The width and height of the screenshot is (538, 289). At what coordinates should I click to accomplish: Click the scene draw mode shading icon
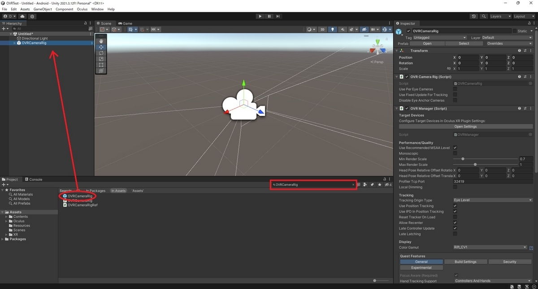(x=310, y=30)
